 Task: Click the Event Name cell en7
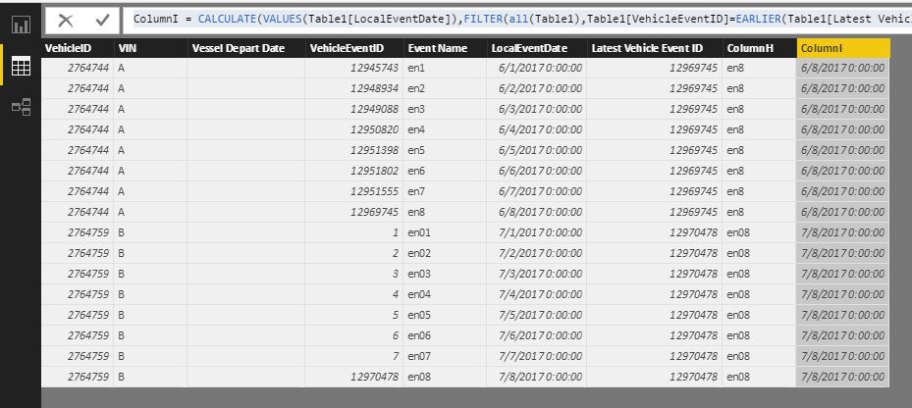[445, 191]
